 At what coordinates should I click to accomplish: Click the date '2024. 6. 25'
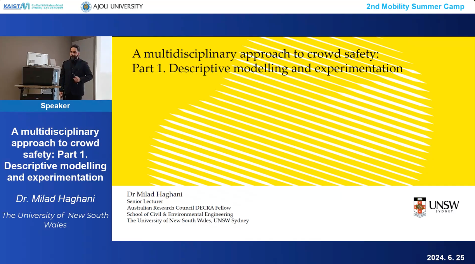[x=445, y=257]
